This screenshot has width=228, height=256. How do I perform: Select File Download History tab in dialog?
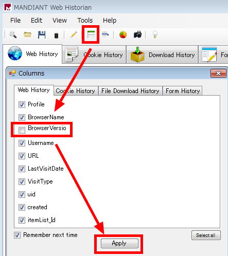tap(130, 91)
